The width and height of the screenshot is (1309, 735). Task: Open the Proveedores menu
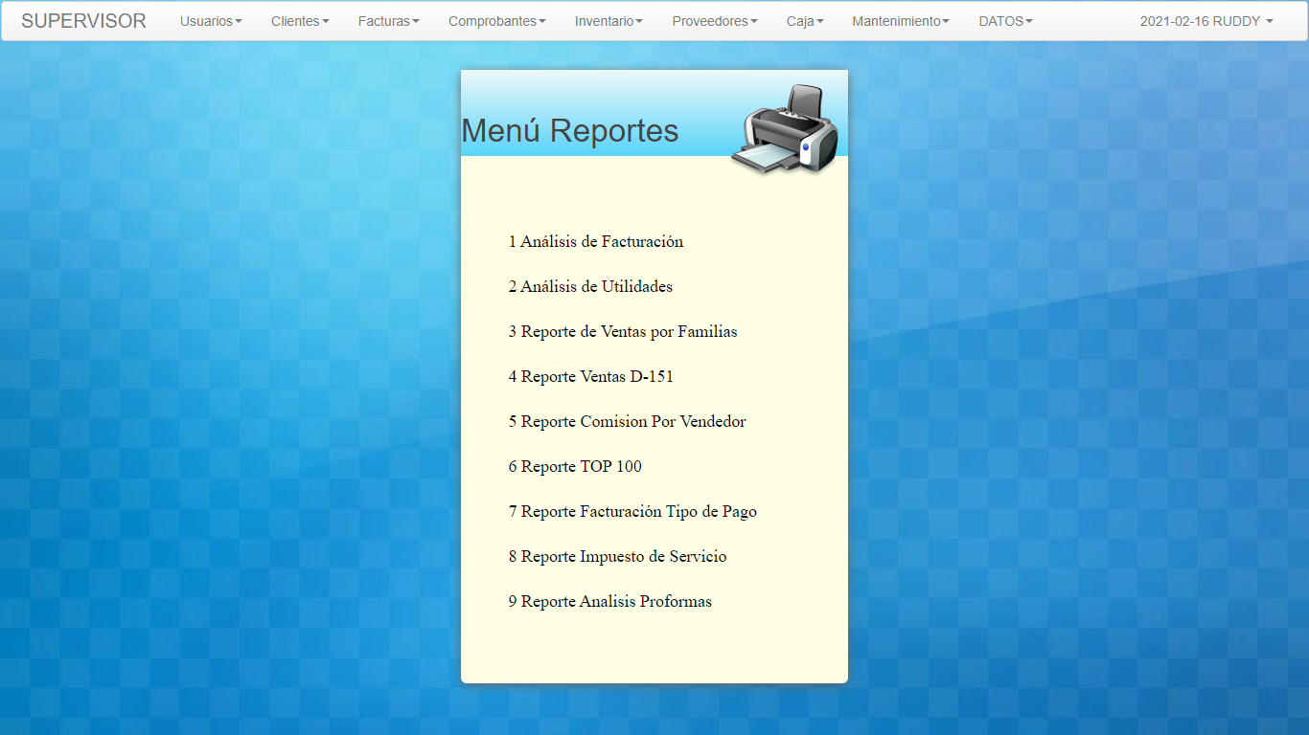[714, 21]
